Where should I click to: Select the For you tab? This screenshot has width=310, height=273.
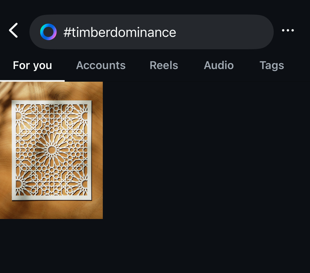[32, 65]
